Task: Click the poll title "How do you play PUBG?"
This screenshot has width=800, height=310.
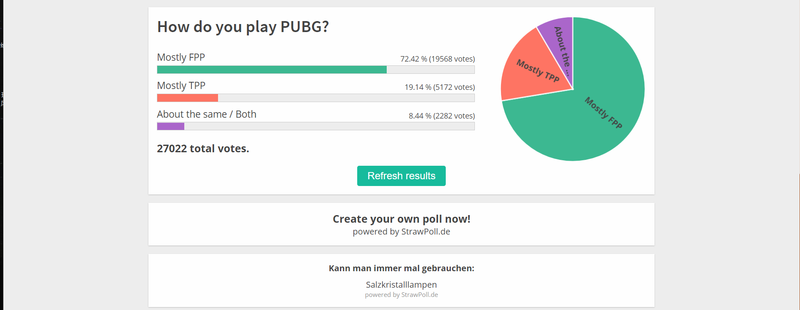Action: click(243, 27)
